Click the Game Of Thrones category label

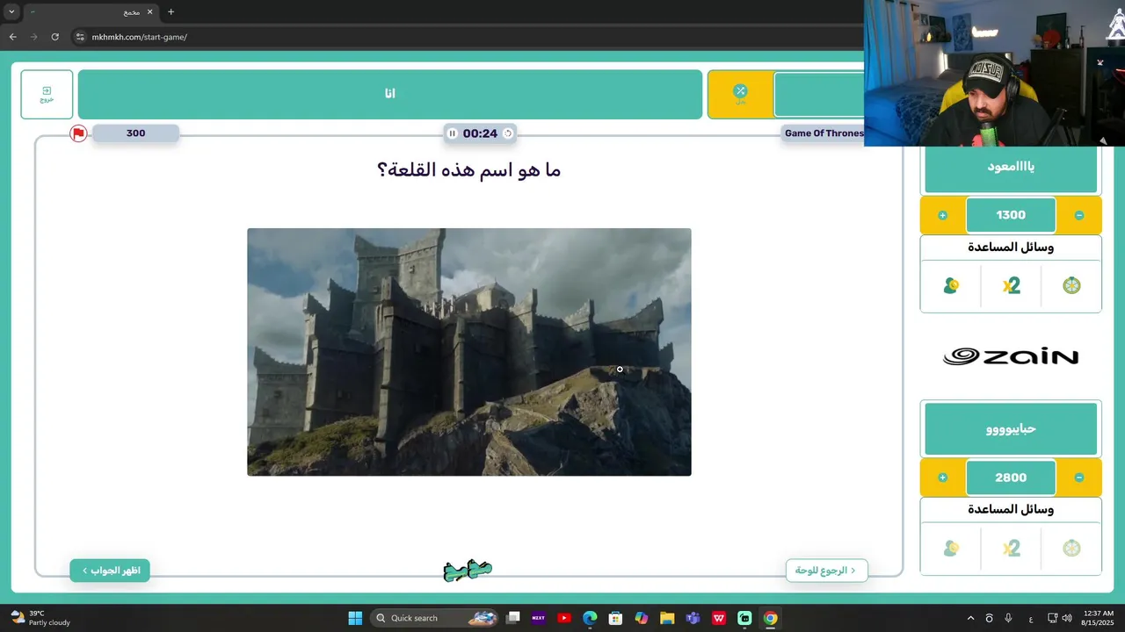(x=824, y=133)
